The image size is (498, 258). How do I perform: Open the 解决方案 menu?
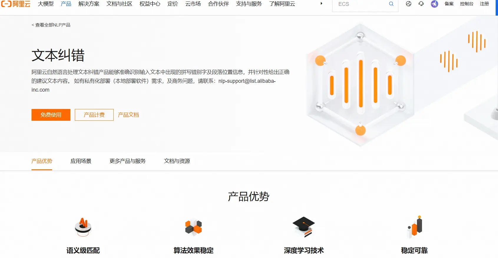89,4
